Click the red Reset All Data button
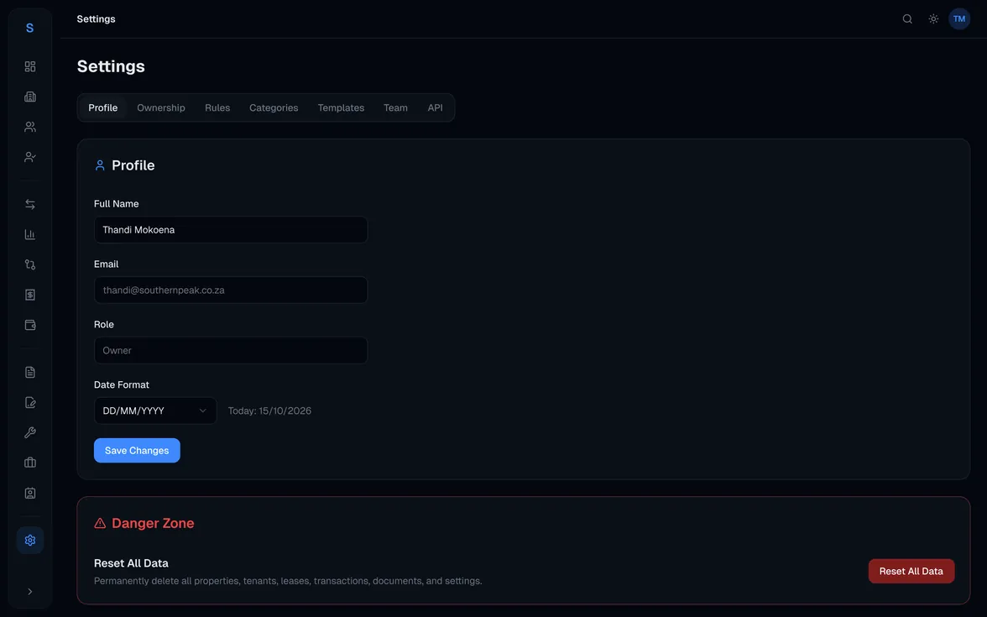This screenshot has height=617, width=987. tap(911, 571)
